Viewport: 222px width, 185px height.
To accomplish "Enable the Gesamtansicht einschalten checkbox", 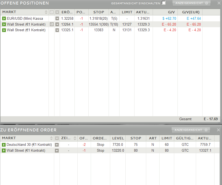I will (164, 3).
